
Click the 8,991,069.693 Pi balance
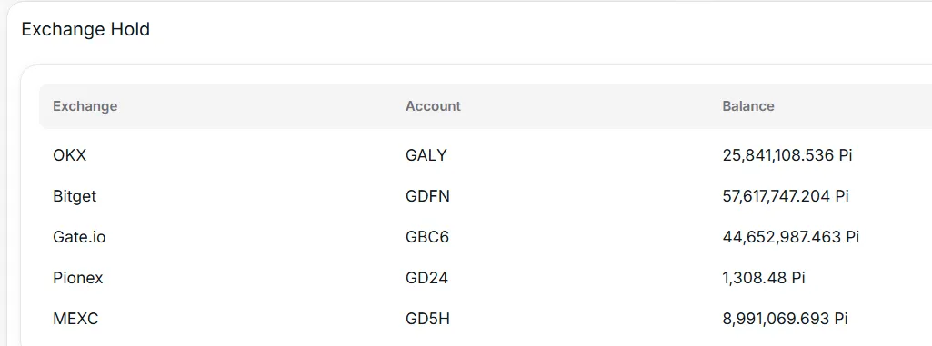pos(785,320)
